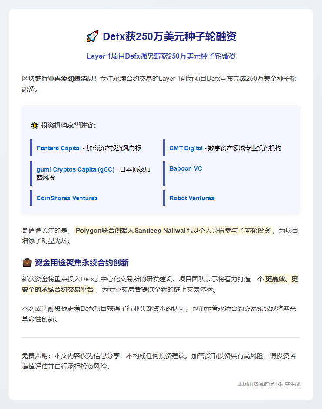The height and width of the screenshot is (409, 322).
Task: Click the sparkle star icon before 投资机构豪华阵容
Action: point(34,125)
